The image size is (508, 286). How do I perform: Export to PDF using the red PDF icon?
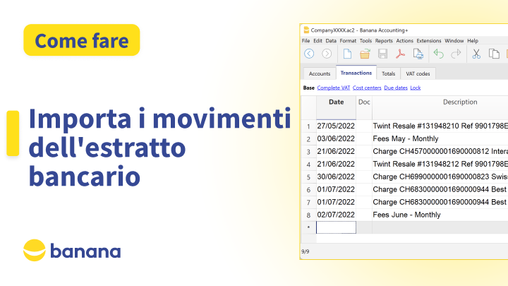tap(400, 54)
